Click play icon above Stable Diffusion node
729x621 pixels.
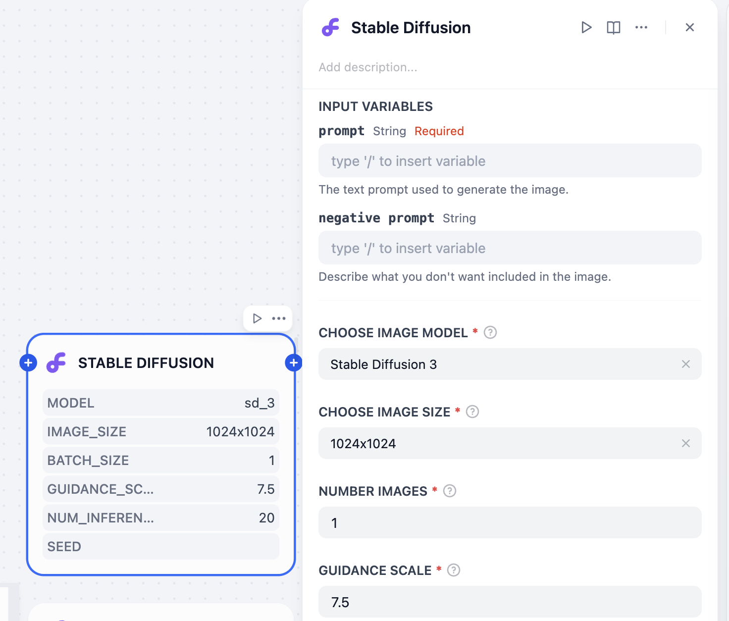[x=257, y=318]
